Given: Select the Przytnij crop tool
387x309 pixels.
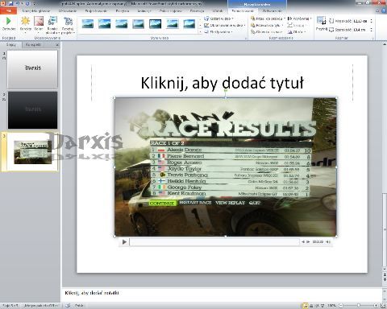Looking at the screenshot, I should (321, 23).
